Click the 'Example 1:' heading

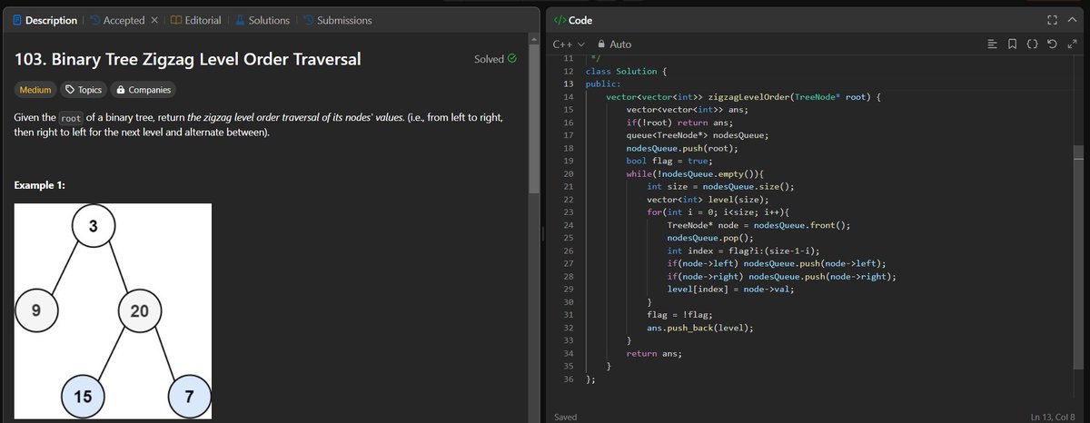[40, 186]
